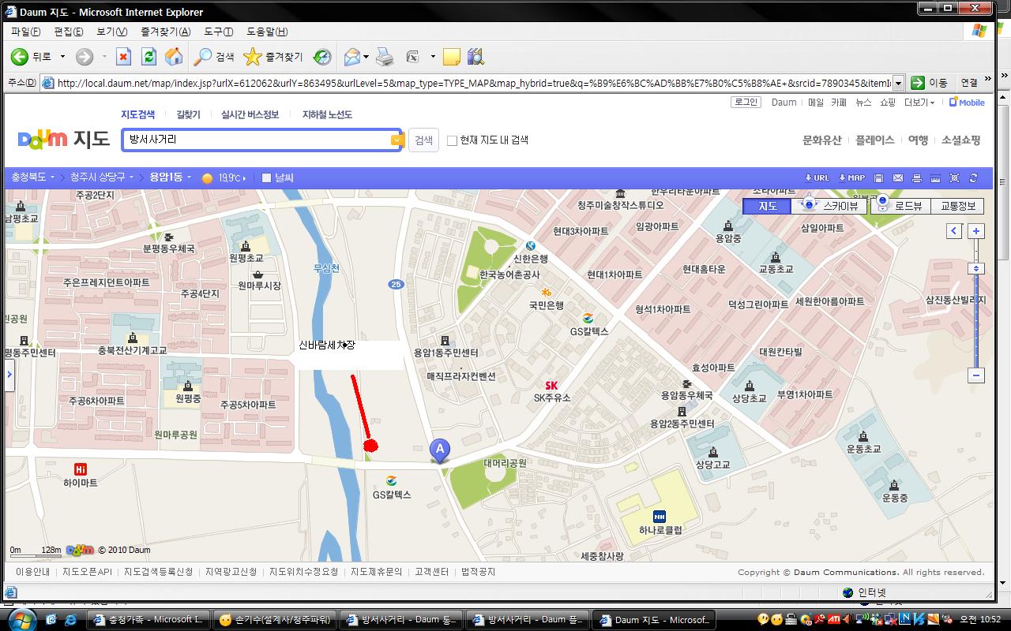Screen dimensions: 1011x631
Task: Click the IE Home icon
Action: coord(174,57)
